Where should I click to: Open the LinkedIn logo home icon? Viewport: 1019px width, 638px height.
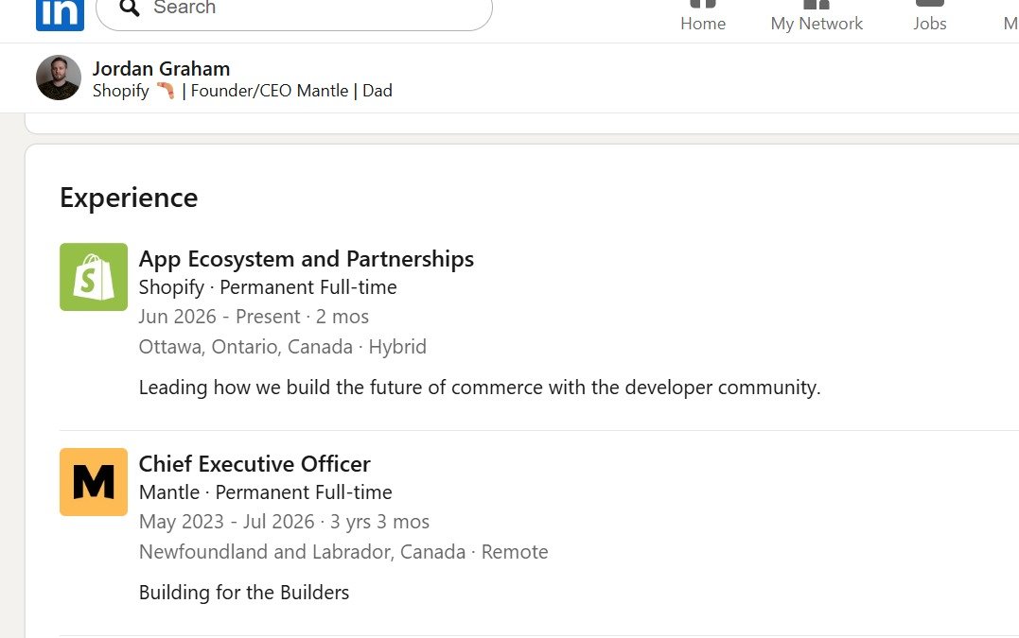(x=60, y=13)
